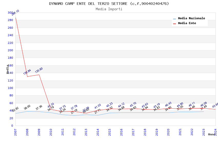Click the 45.23 data label

click(110, 105)
